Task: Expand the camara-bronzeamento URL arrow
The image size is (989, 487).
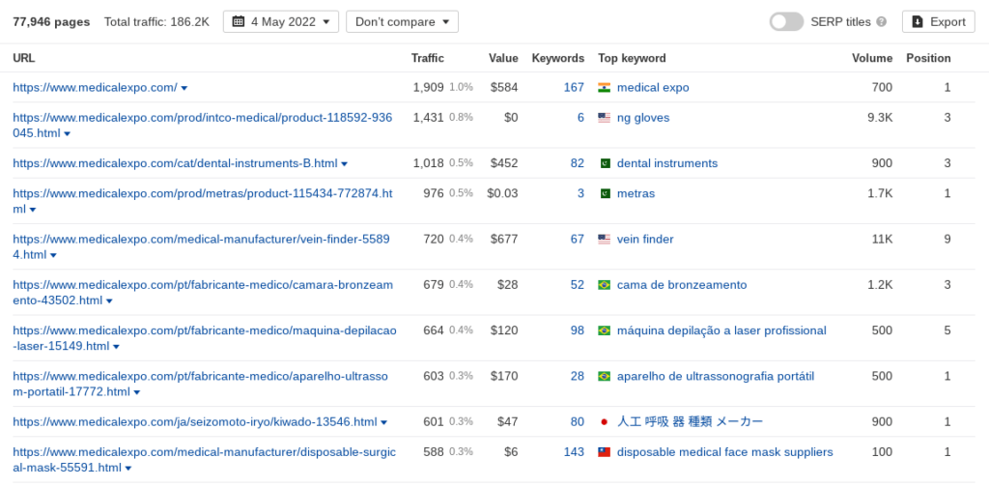Action: pos(109,301)
